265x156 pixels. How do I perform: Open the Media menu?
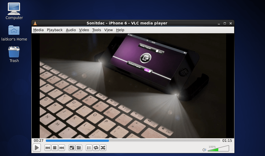(38, 30)
